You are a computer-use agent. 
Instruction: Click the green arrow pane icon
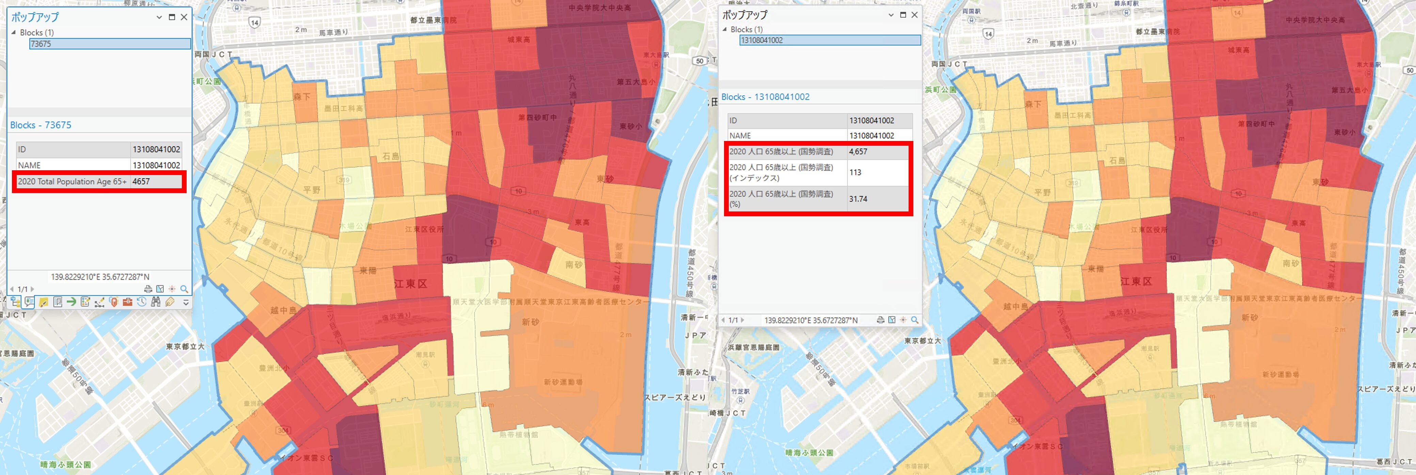[72, 302]
